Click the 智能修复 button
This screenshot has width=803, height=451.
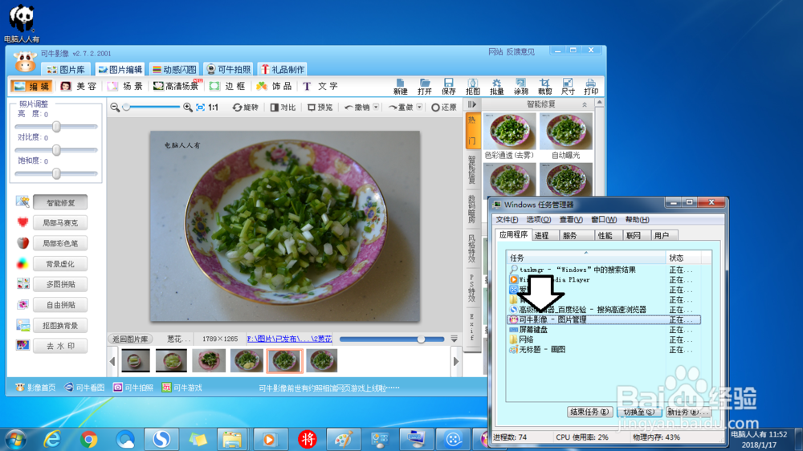(x=60, y=203)
